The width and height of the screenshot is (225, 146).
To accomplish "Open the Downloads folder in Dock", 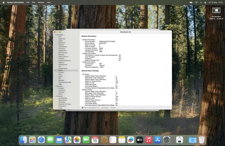I will [192, 140].
